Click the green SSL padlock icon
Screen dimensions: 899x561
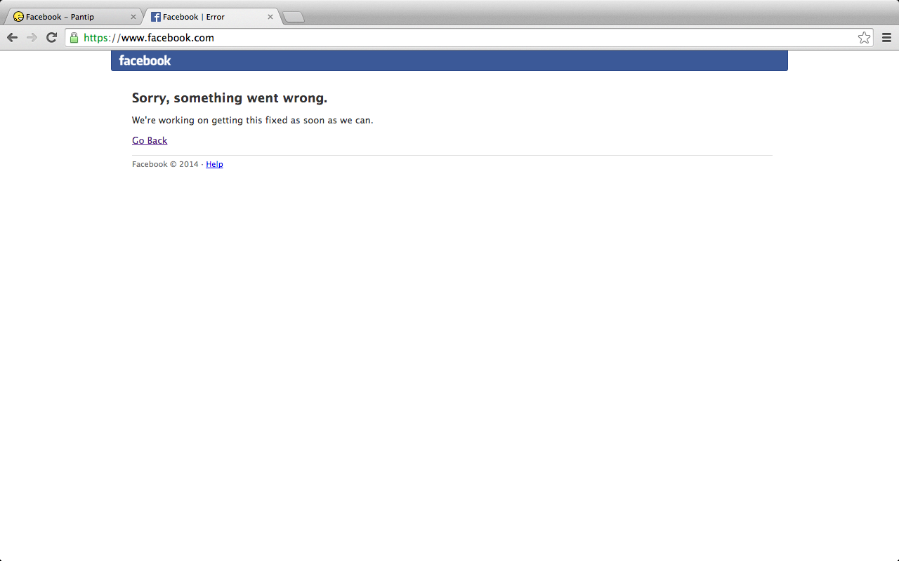point(74,38)
